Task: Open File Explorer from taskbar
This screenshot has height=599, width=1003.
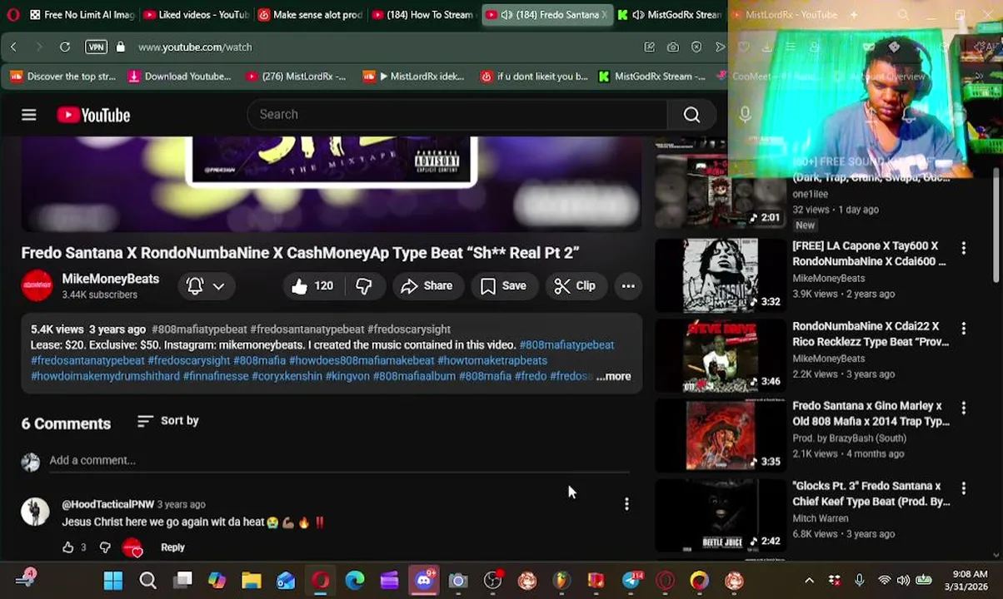Action: coord(252,581)
